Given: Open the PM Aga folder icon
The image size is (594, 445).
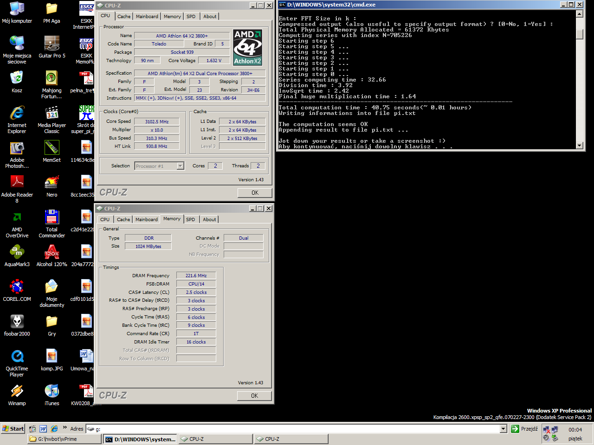Looking at the screenshot, I should click(52, 13).
